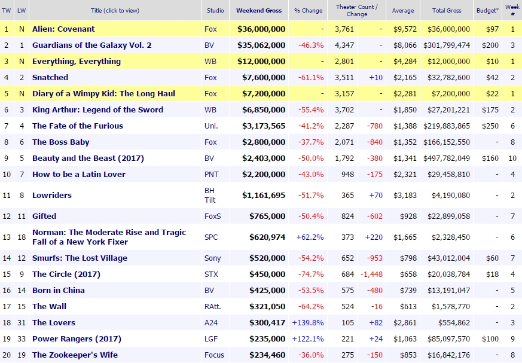View How to be a Latin Lover
This screenshot has width=522, height=363.
coord(79,174)
